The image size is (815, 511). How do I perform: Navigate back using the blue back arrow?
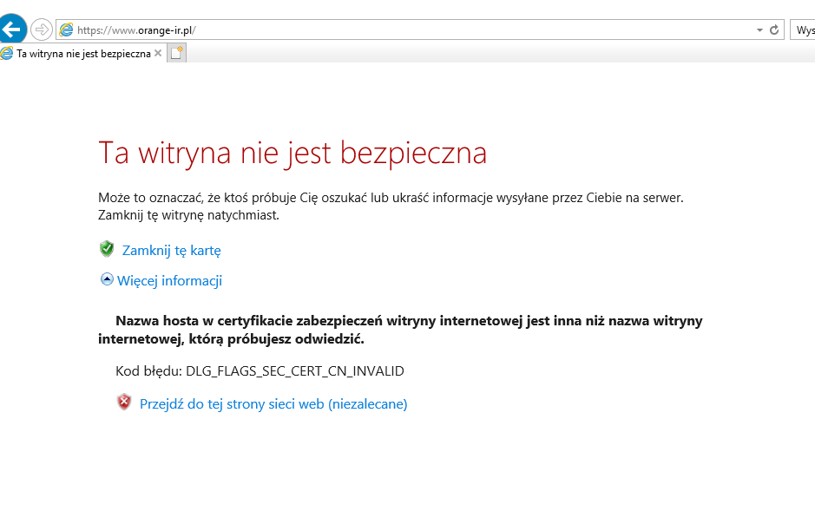click(13, 28)
